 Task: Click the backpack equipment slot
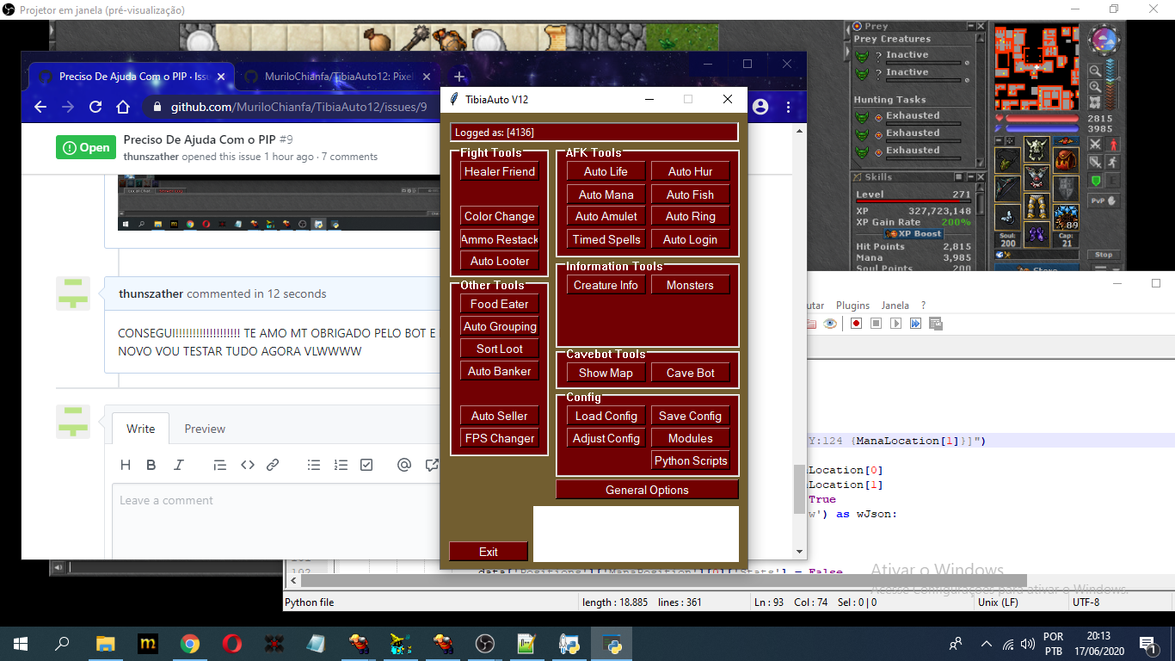(x=1067, y=160)
